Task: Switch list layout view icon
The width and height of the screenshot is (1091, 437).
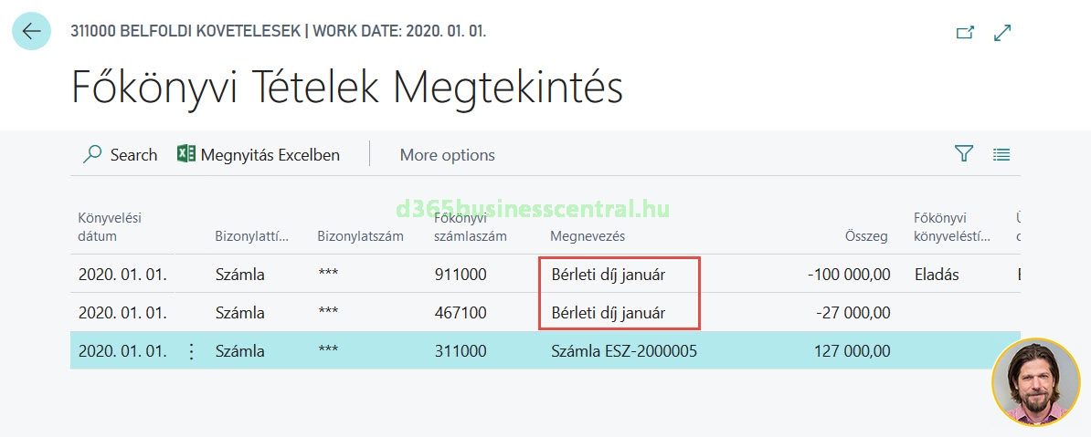Action: pos(1001,155)
